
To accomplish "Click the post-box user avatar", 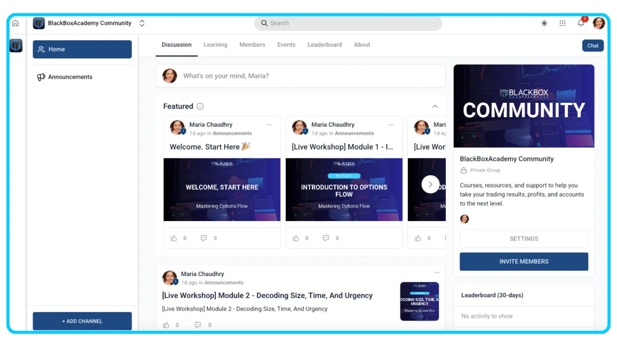I will click(x=170, y=76).
